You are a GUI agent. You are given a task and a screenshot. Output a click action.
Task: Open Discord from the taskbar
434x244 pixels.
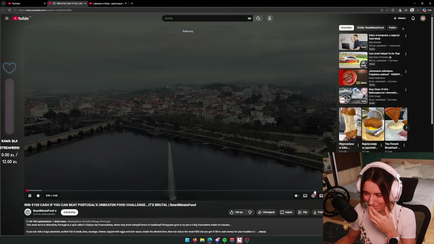(217, 240)
